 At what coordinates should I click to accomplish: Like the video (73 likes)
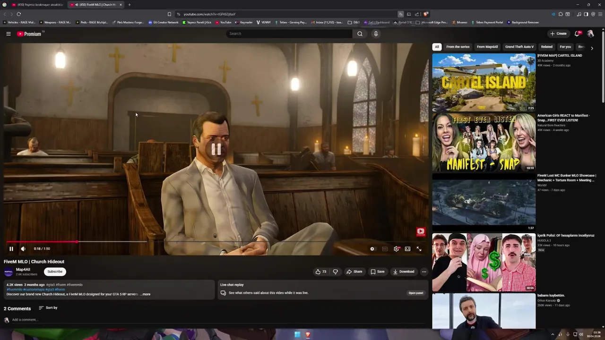pos(321,272)
